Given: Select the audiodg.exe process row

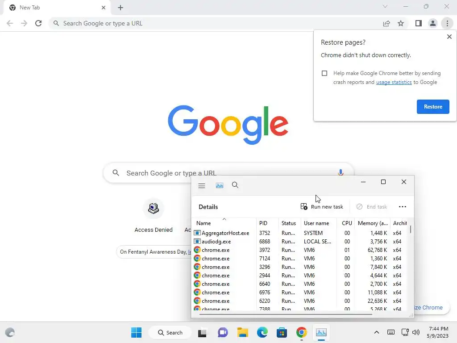Looking at the screenshot, I should (300, 242).
